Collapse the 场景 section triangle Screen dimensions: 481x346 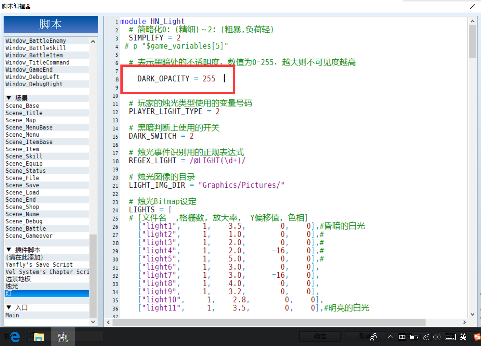(x=9, y=98)
